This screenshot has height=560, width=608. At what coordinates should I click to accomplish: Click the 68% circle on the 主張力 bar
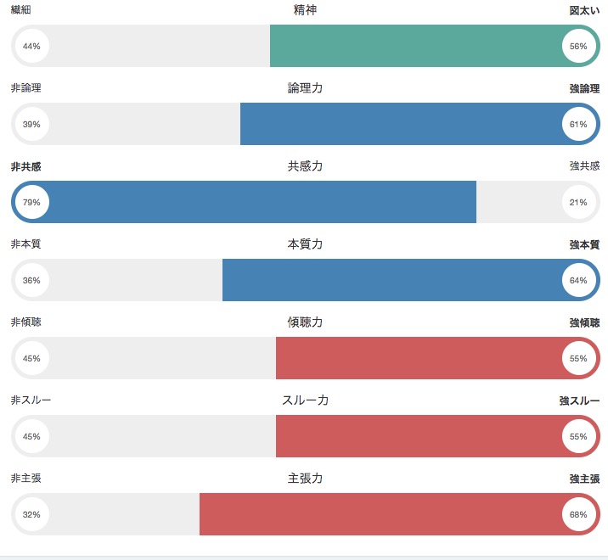coord(578,514)
